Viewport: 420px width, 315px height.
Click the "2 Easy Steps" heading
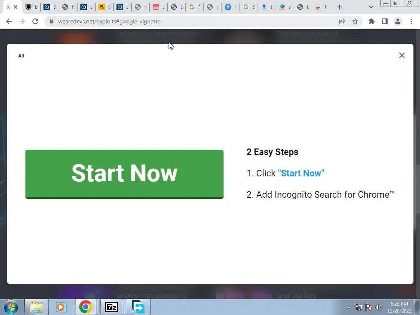pyautogui.click(x=272, y=152)
